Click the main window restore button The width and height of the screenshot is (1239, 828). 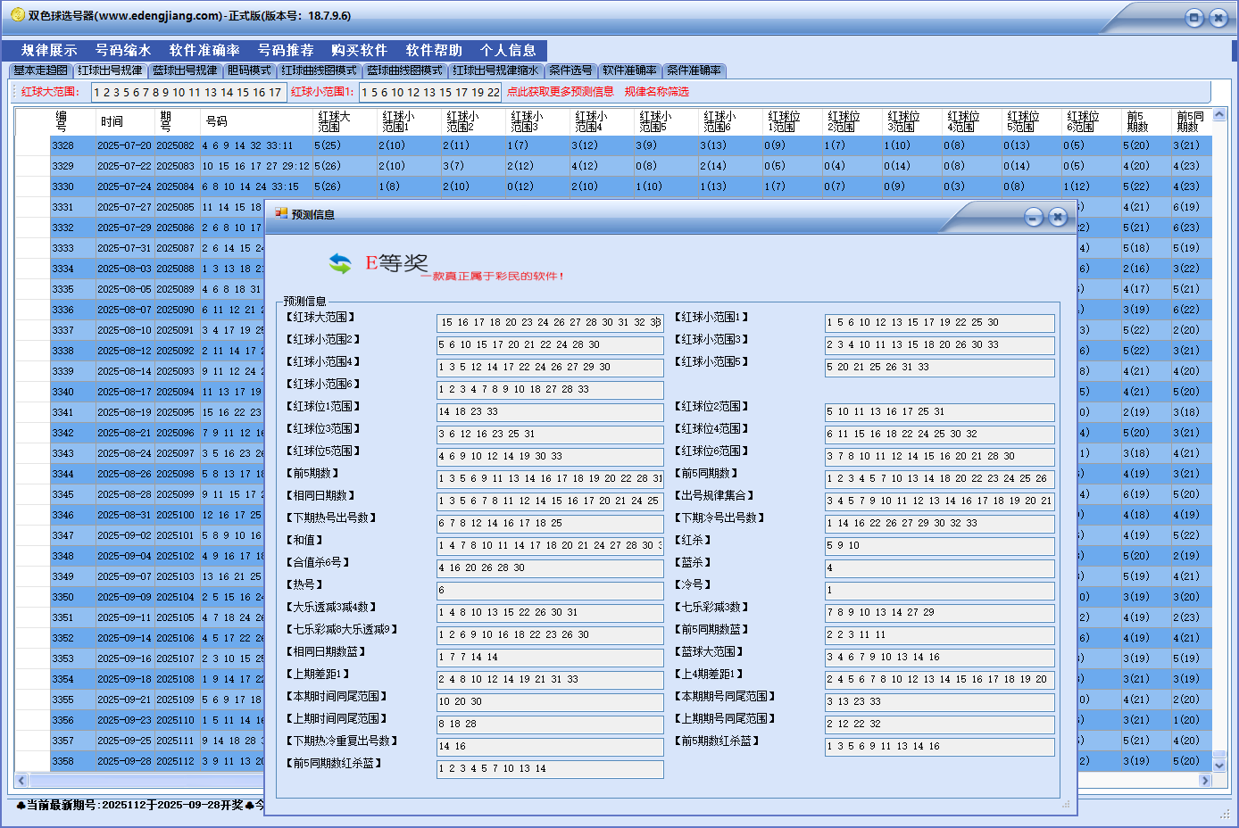click(1194, 18)
